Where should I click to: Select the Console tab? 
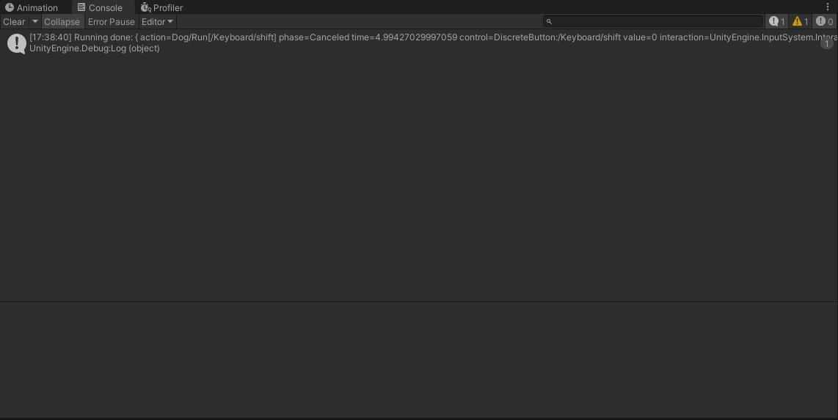[100, 7]
